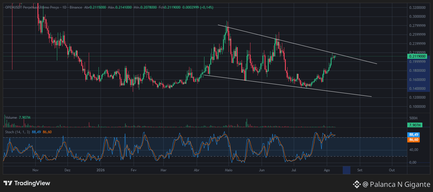
Task: Click the Ago label on time axis
Action: pos(327,170)
